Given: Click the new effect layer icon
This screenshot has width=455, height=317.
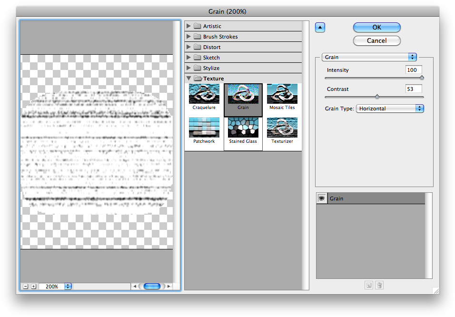Looking at the screenshot, I should click(x=369, y=285).
